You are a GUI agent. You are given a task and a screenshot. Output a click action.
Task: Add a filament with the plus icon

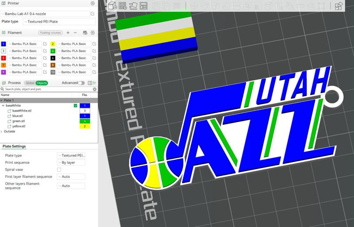[x=68, y=33]
